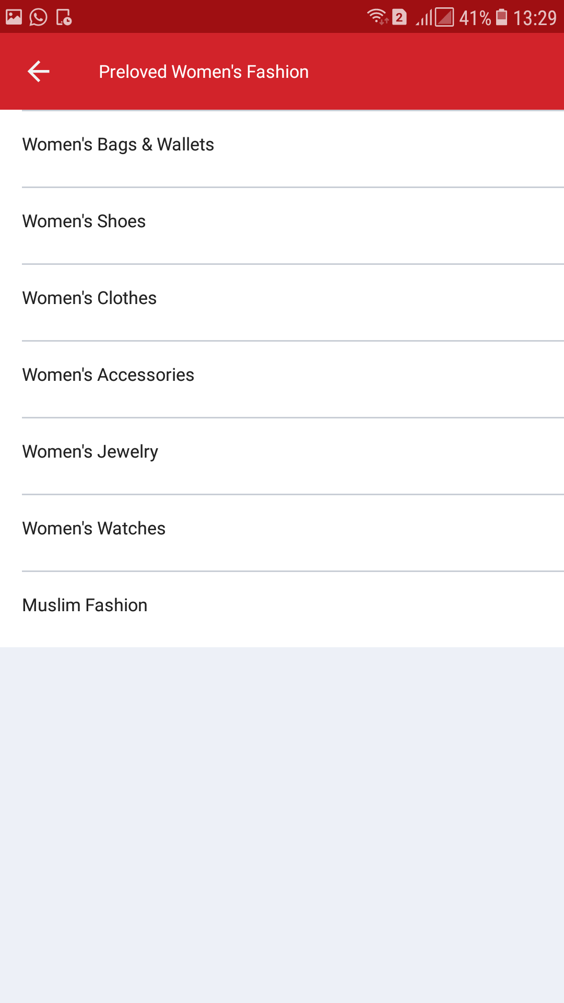Tap the battery icon in status bar
Viewport: 564px width, 1003px height.
click(x=501, y=17)
